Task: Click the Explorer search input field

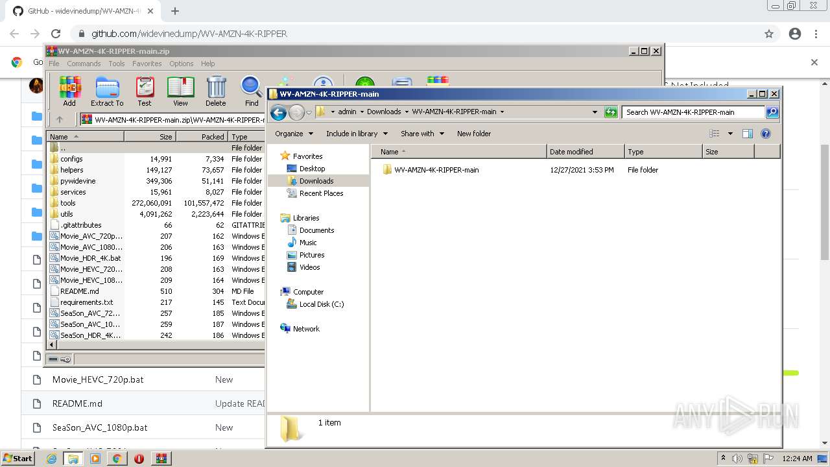Action: tap(693, 112)
